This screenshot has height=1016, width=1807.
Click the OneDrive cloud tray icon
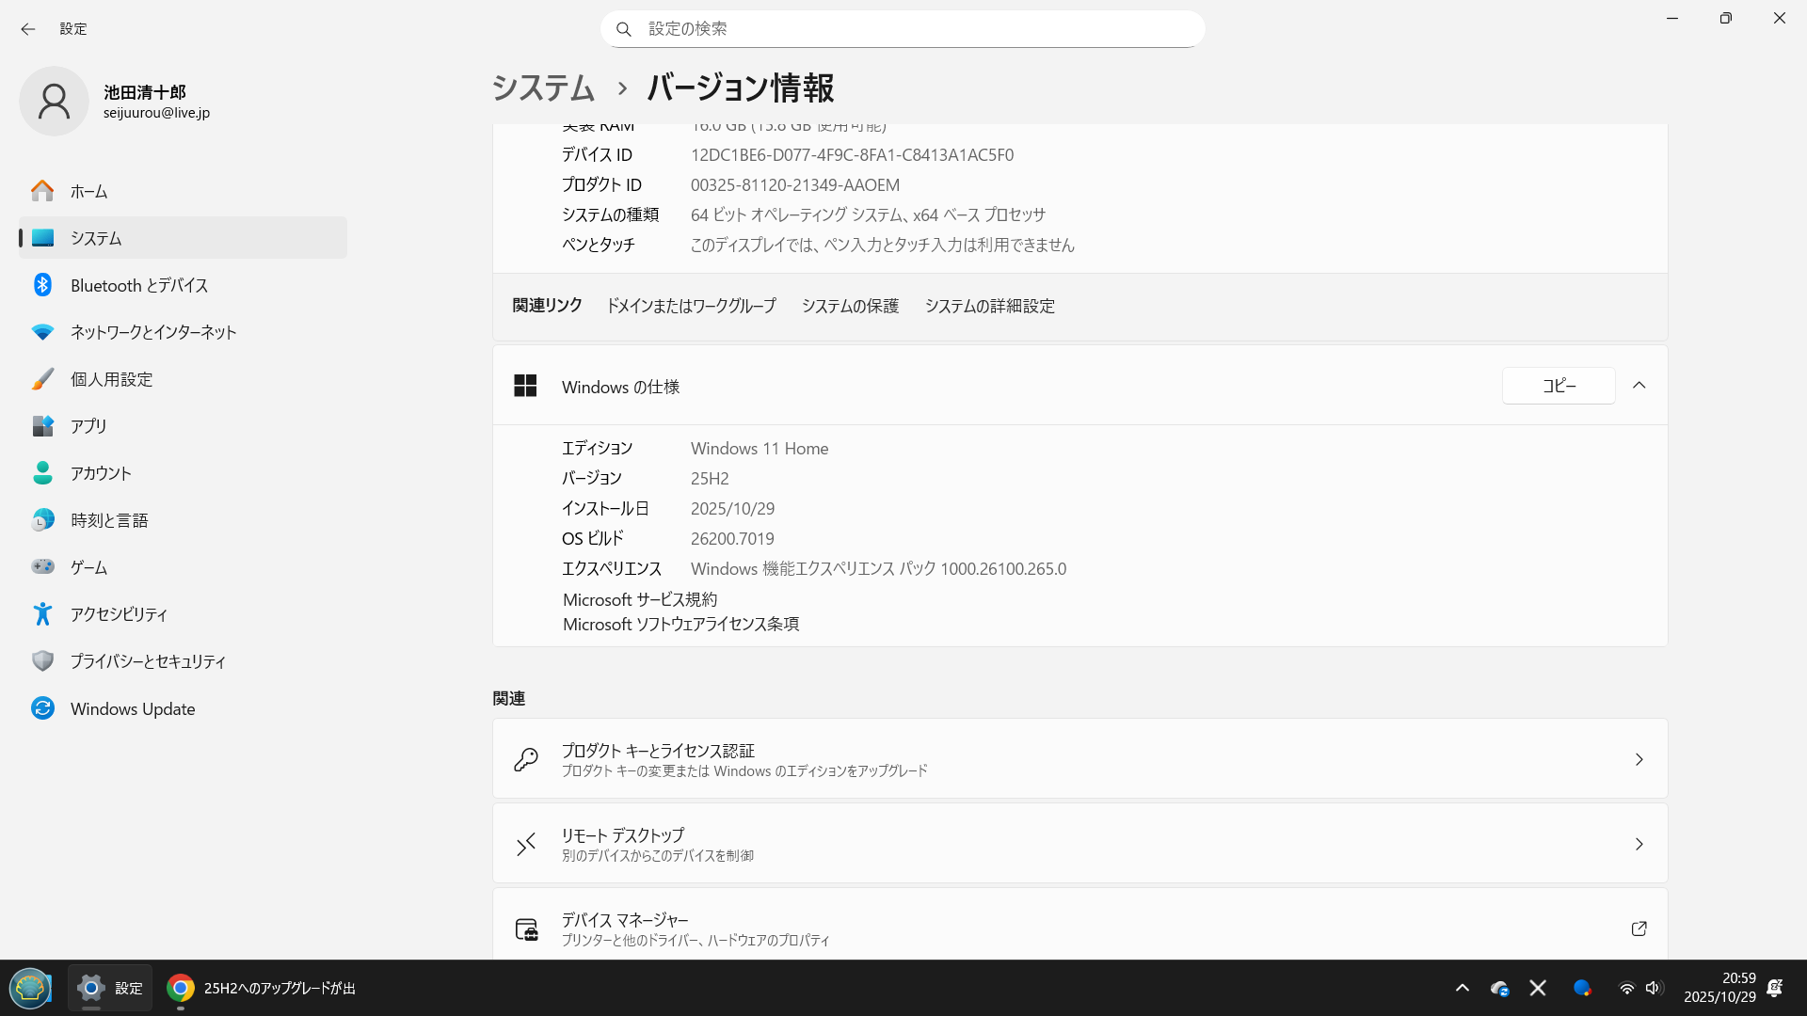pos(1500,988)
